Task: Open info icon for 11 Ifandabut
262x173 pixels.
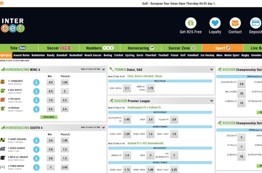Action: (36, 82)
